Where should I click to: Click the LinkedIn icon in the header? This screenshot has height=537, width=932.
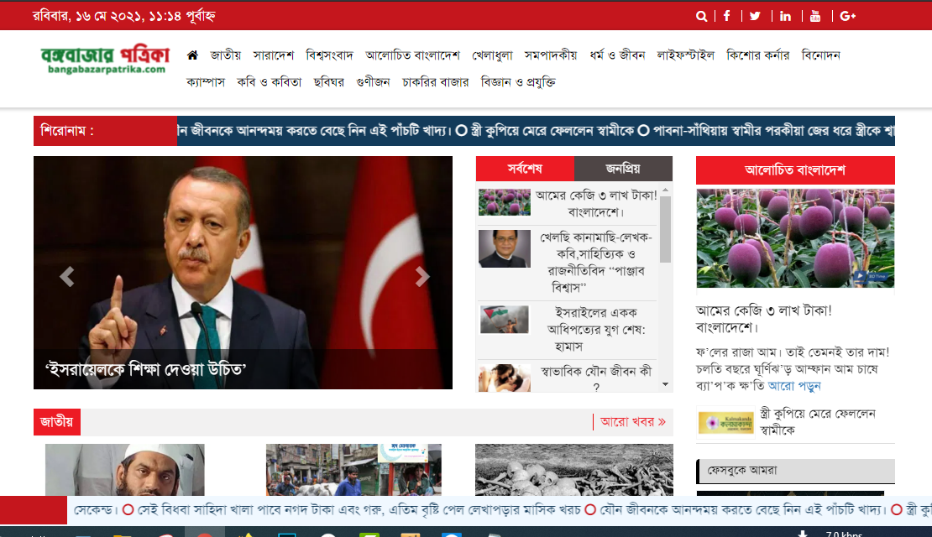(785, 15)
